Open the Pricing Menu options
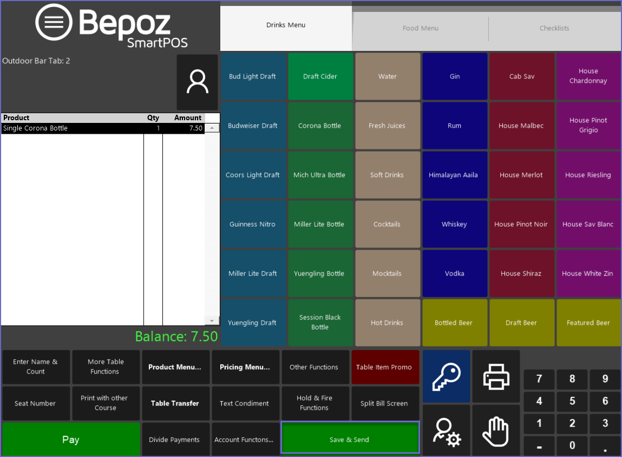 (245, 367)
